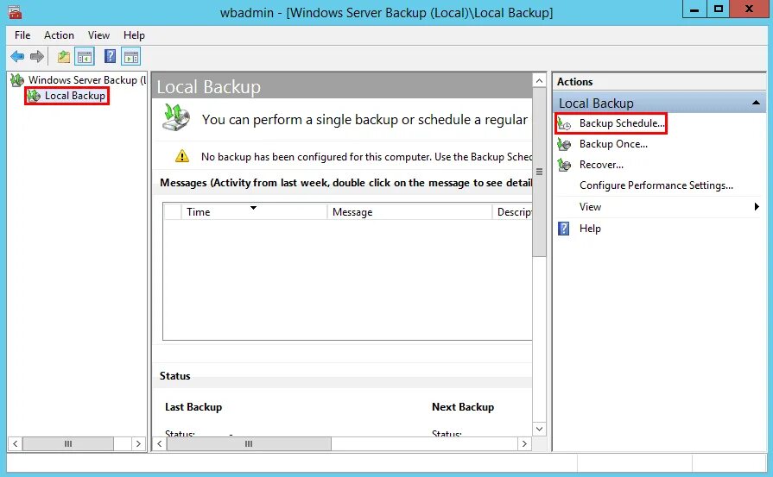The width and height of the screenshot is (773, 477).
Task: Expand the View submenu arrow in Actions
Action: (757, 207)
